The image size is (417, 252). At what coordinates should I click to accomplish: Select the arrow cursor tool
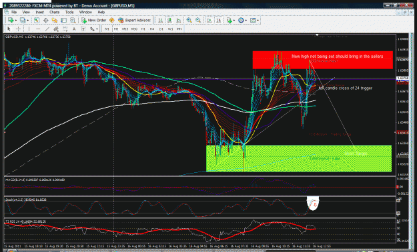point(9,29)
